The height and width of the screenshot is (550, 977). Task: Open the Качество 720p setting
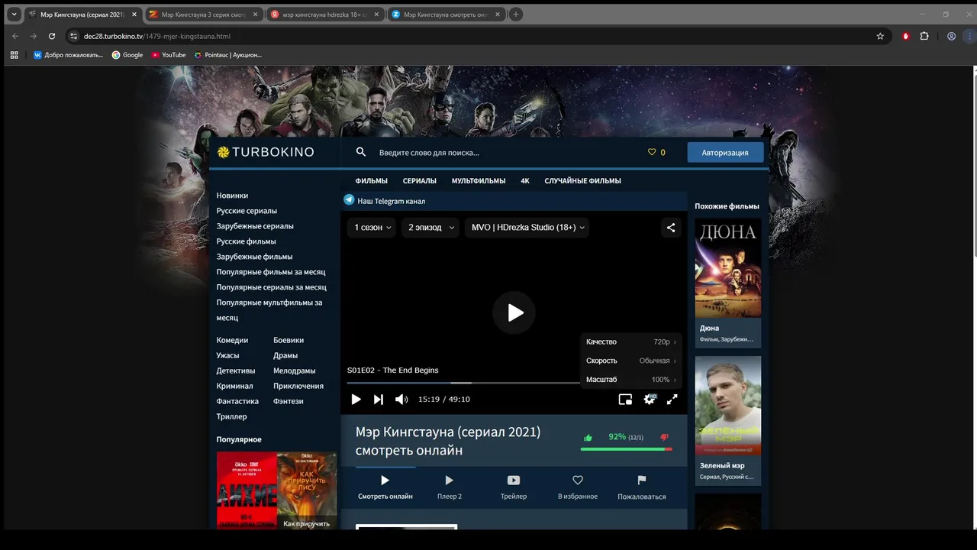coord(630,341)
